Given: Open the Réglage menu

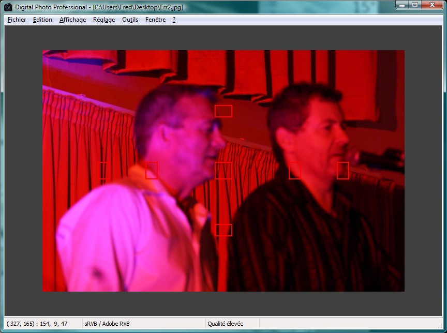Looking at the screenshot, I should pyautogui.click(x=104, y=20).
